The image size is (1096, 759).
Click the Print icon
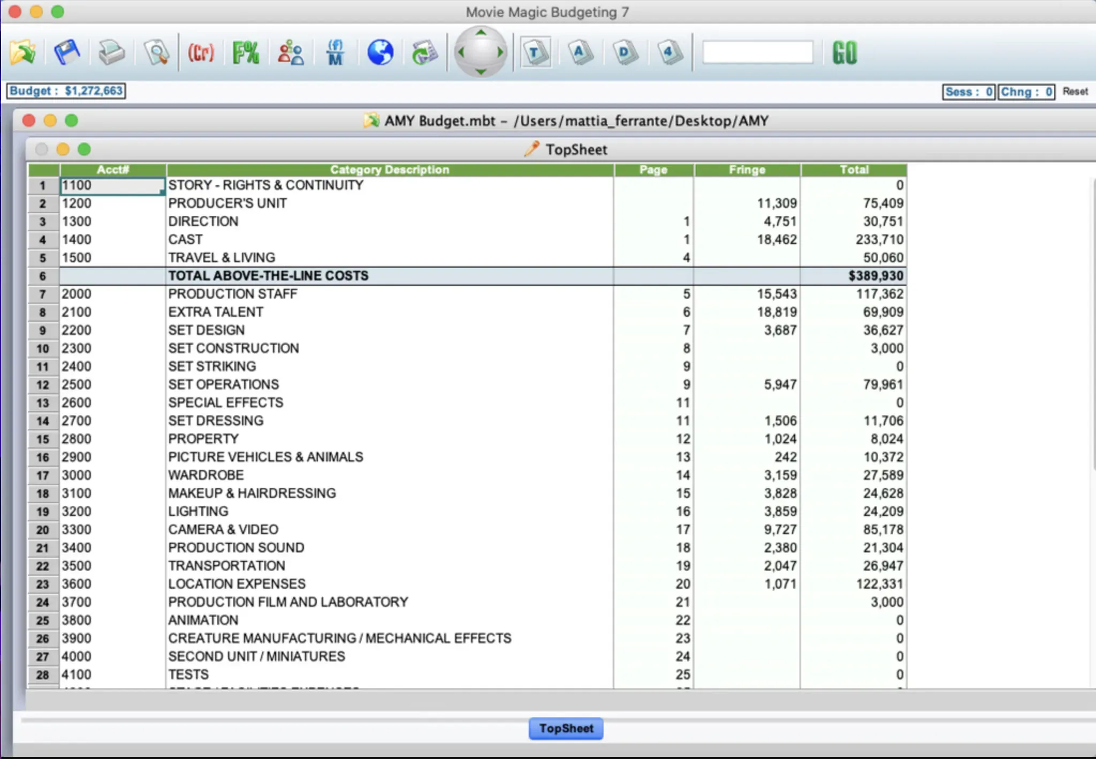(x=111, y=52)
